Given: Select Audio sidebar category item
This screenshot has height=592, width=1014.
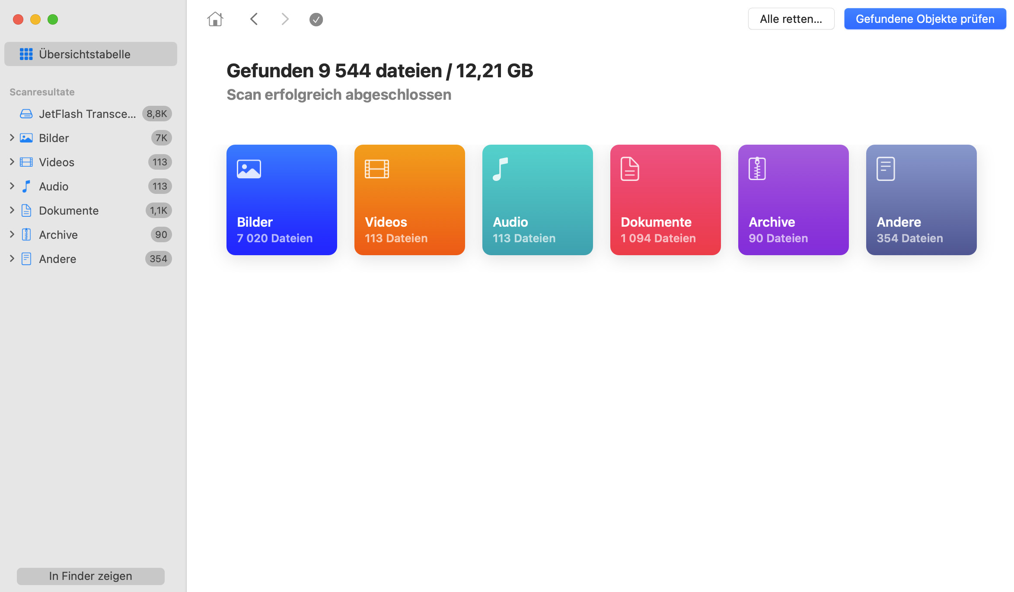Looking at the screenshot, I should (90, 186).
